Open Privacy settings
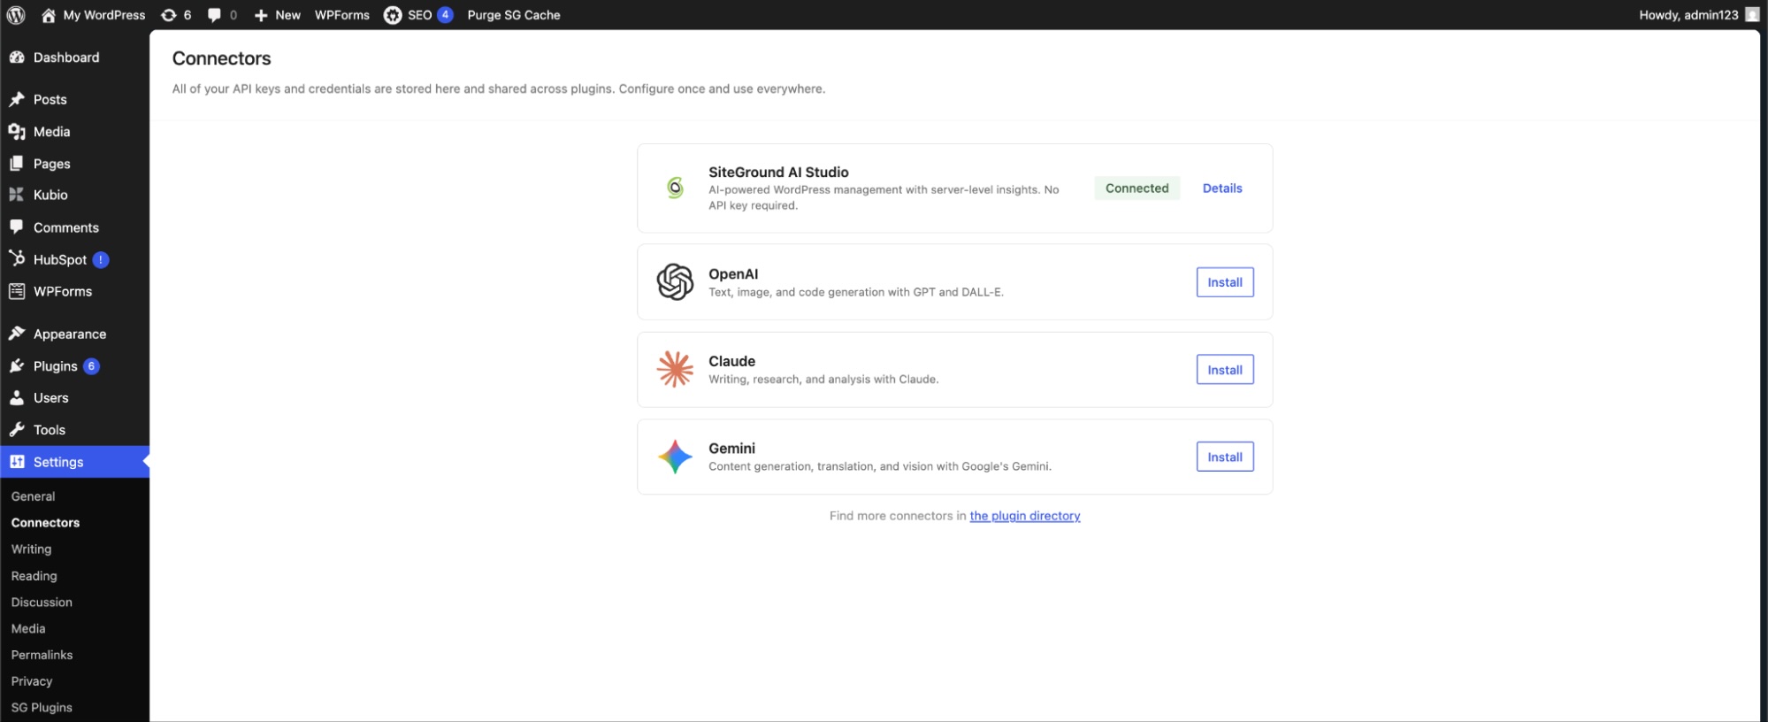Viewport: 1768px width, 722px height. pyautogui.click(x=32, y=681)
